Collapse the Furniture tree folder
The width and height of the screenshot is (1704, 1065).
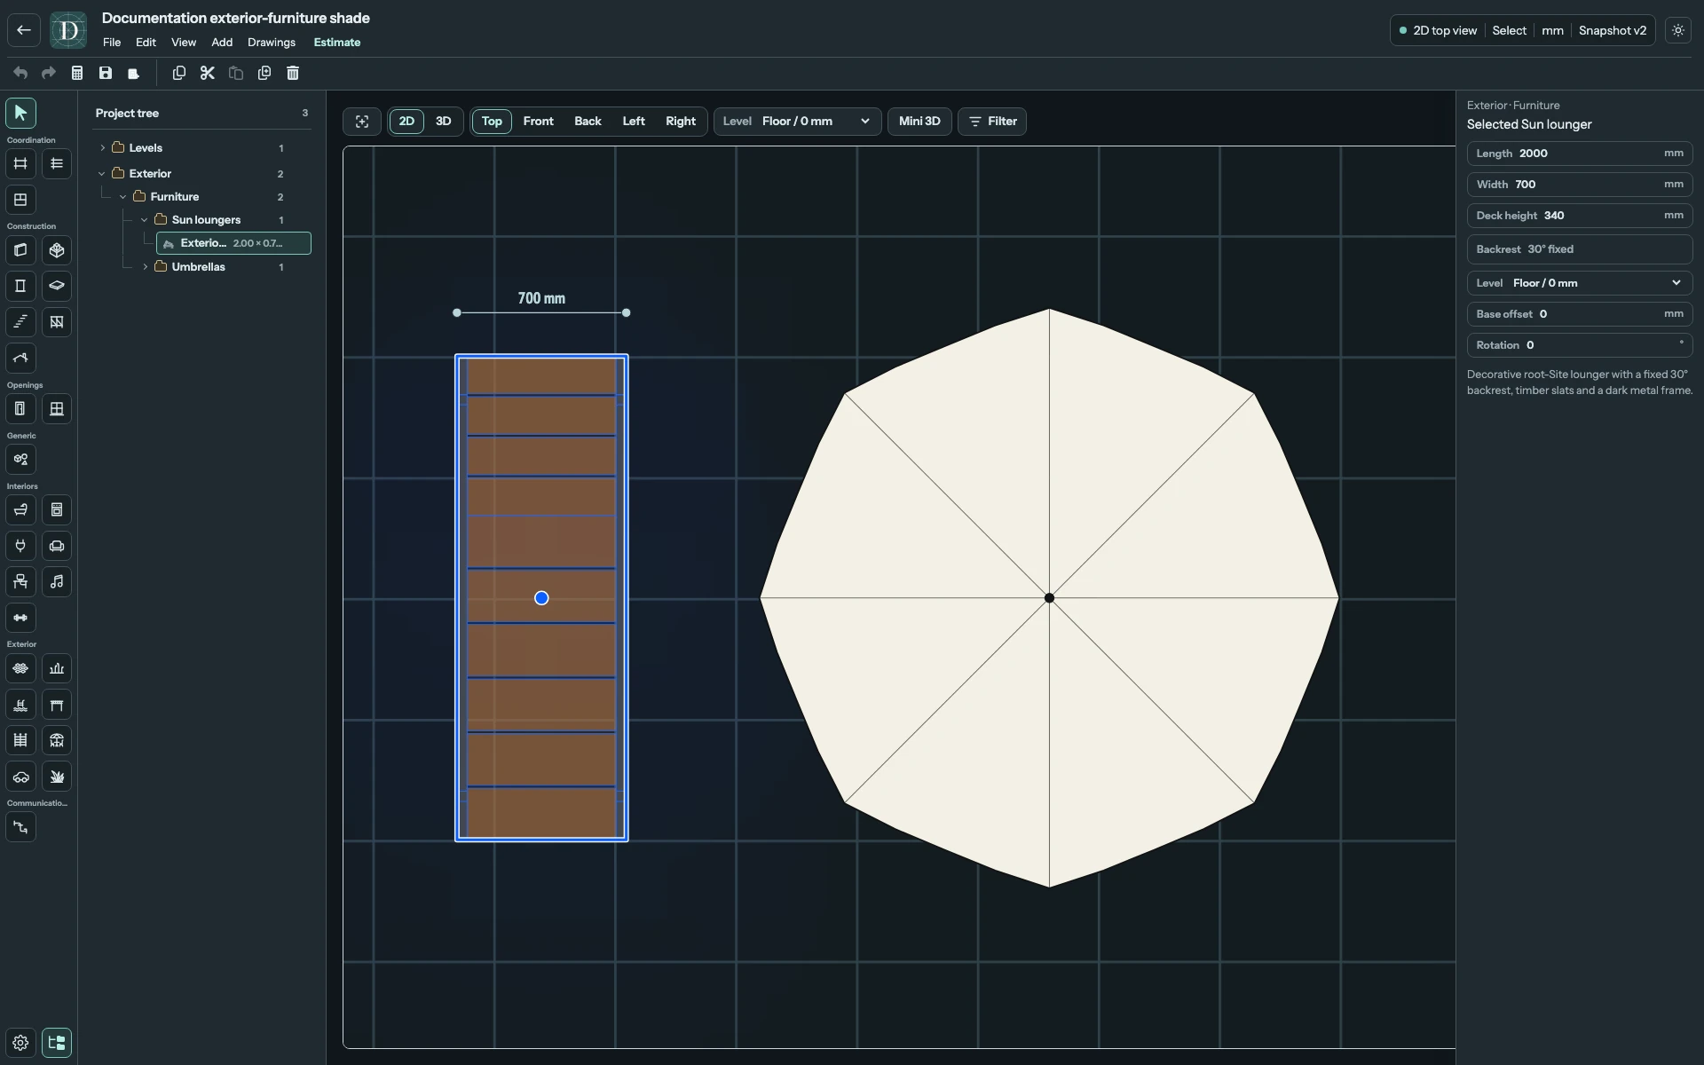coord(123,197)
